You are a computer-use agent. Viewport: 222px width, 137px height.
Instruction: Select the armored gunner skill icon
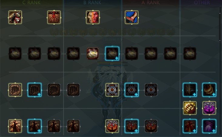15,17
